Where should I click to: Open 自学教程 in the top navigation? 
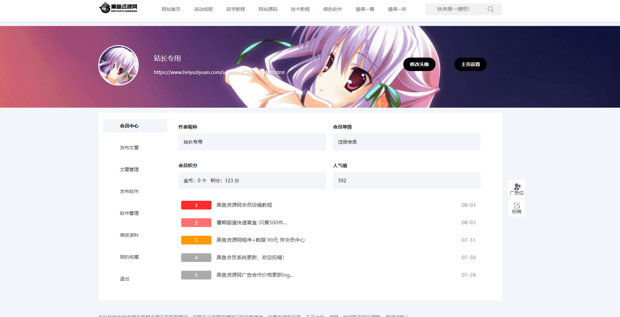click(x=236, y=9)
